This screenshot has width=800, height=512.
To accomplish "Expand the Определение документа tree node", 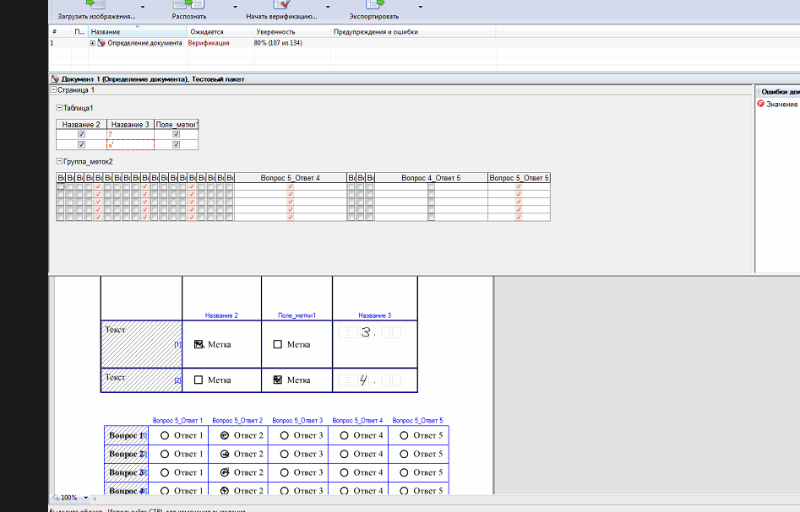I will (x=93, y=43).
